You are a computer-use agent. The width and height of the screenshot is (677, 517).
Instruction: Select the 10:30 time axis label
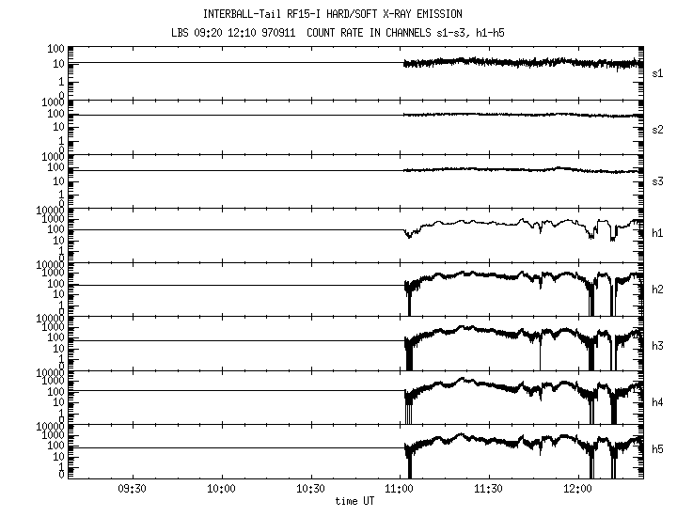310,490
